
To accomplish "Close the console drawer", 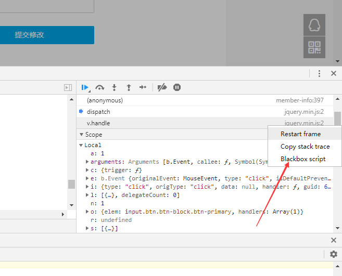I will click(334, 240).
